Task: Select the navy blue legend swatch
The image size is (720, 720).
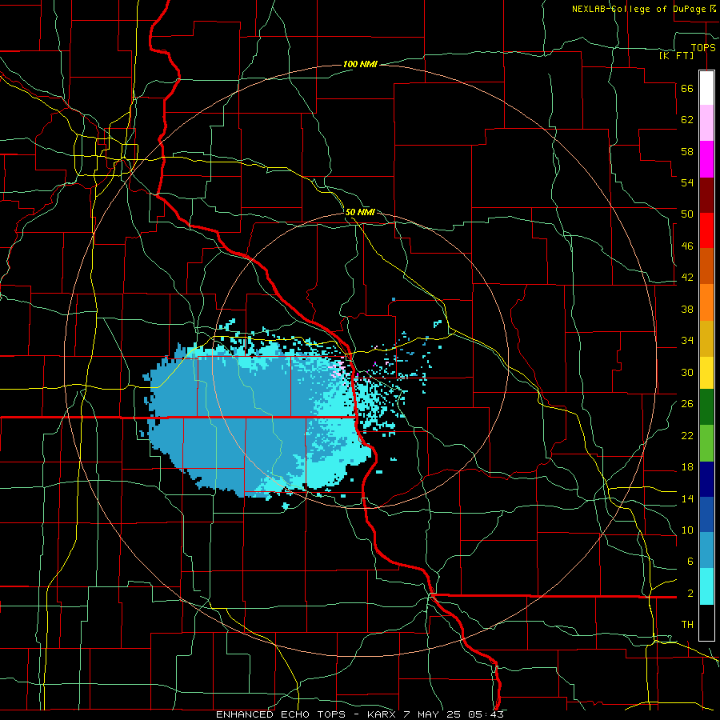Action: tap(706, 479)
